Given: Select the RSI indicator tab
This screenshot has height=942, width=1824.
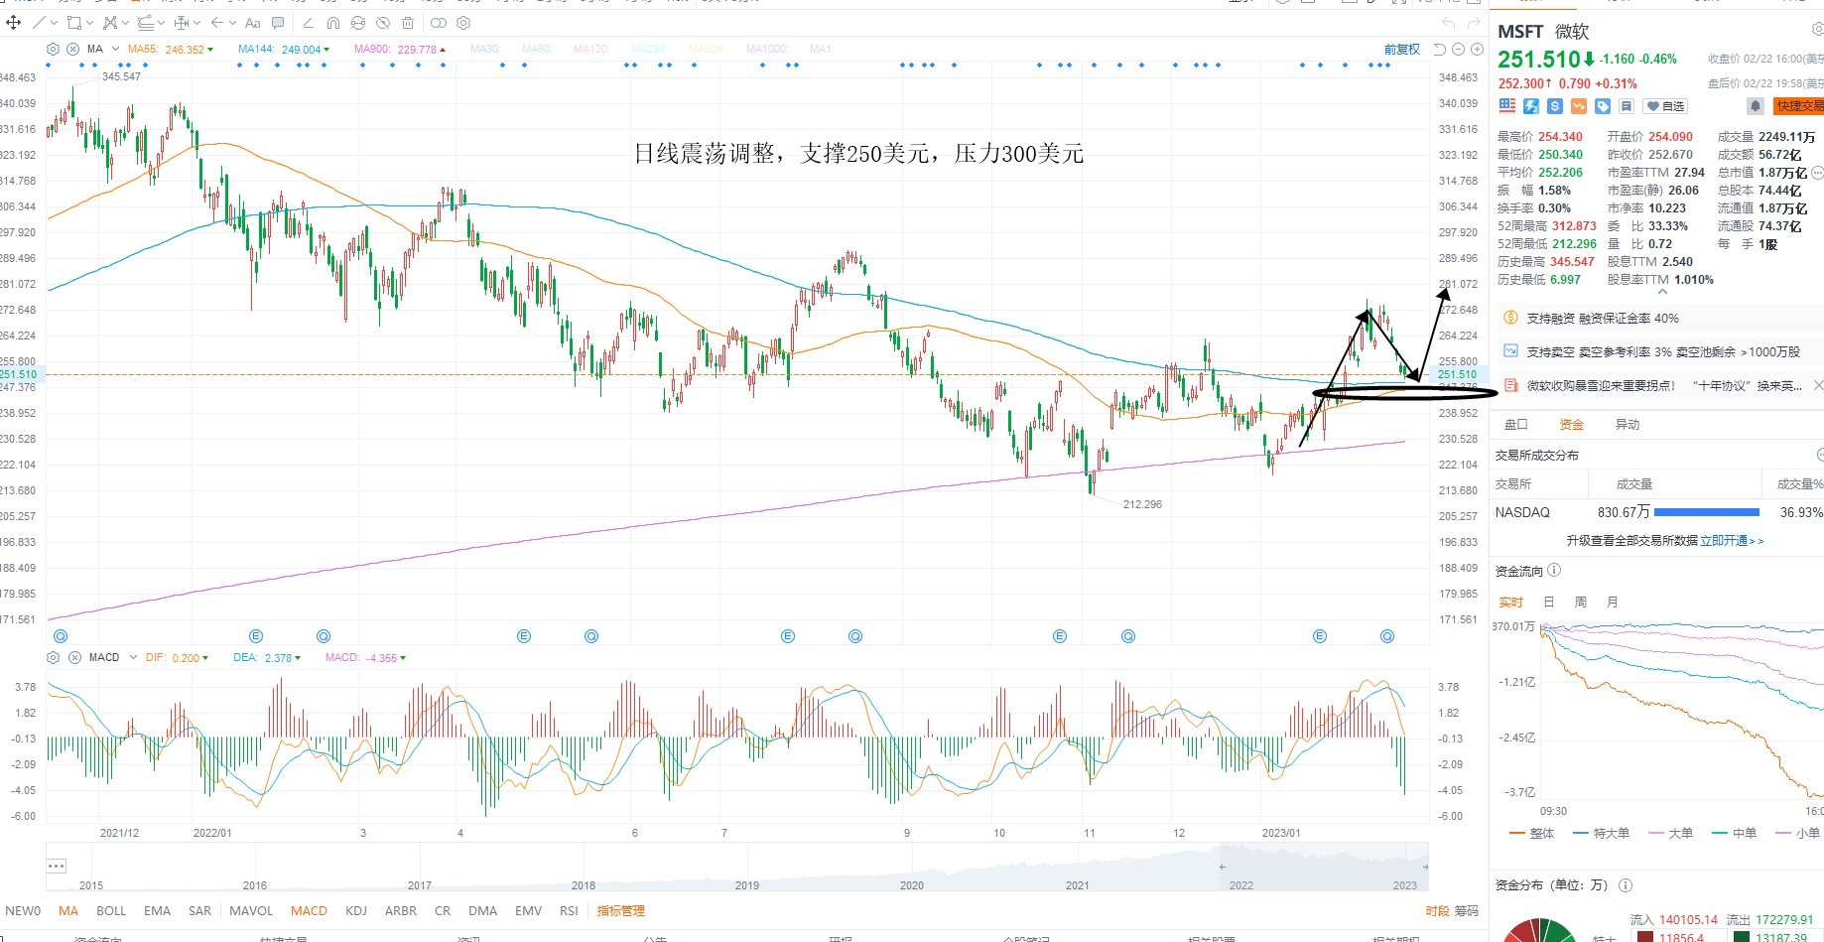Looking at the screenshot, I should [569, 910].
